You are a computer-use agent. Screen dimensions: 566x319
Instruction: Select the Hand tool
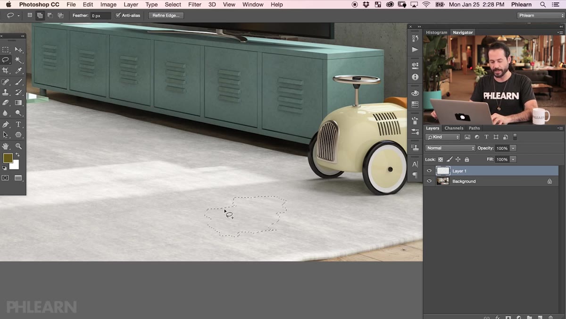(x=6, y=146)
